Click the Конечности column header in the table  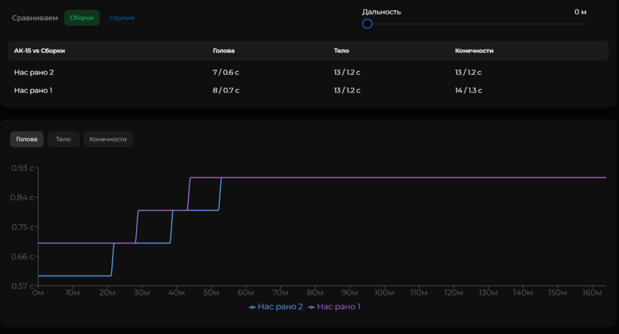(474, 50)
